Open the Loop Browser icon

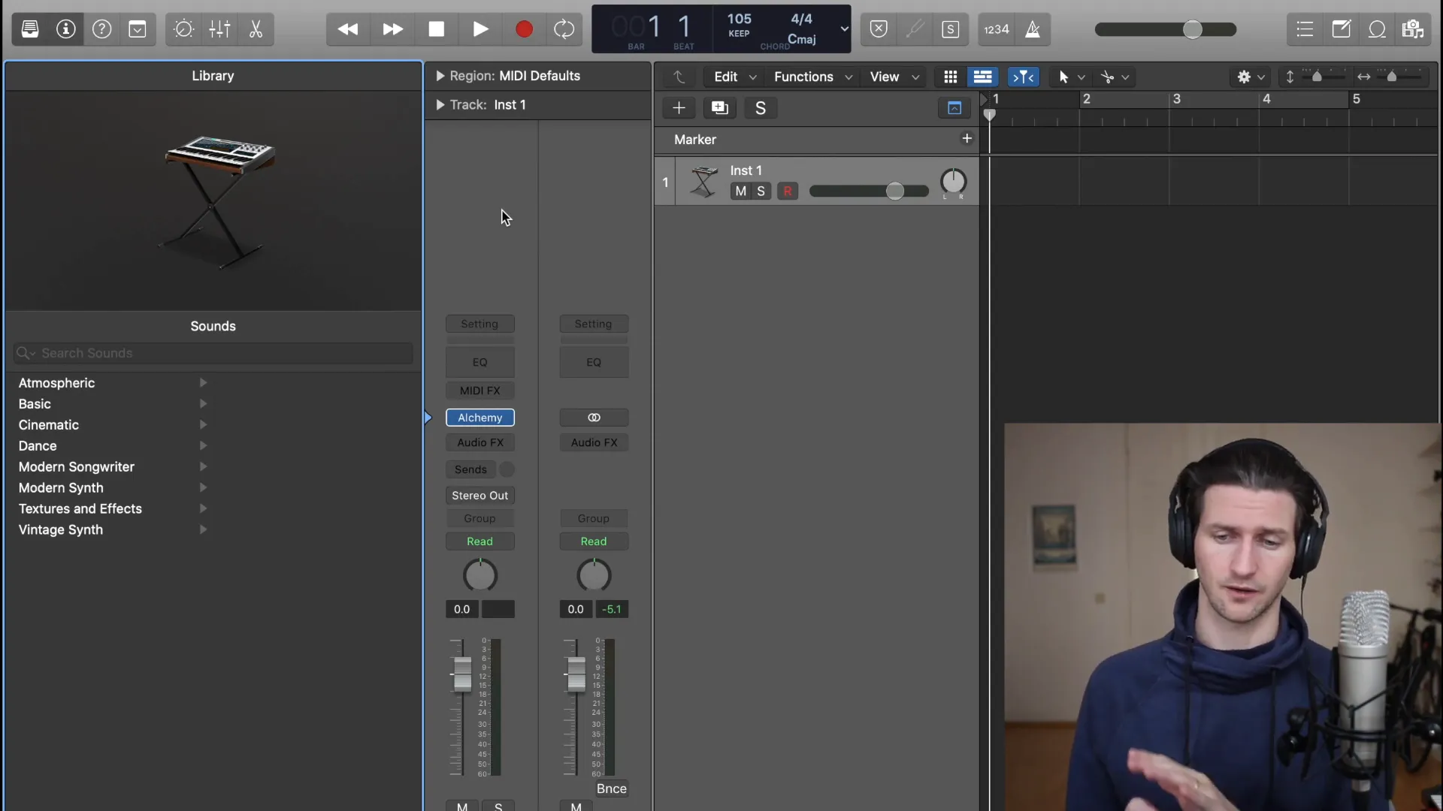click(x=1377, y=29)
